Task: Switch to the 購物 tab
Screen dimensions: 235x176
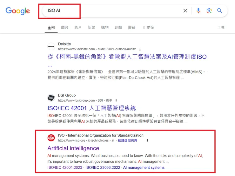Action: 105,27
